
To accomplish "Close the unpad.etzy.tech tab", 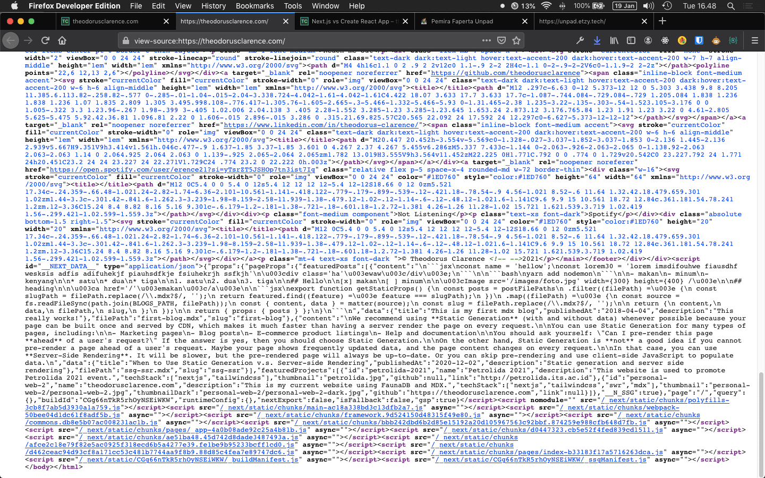I will [x=644, y=21].
